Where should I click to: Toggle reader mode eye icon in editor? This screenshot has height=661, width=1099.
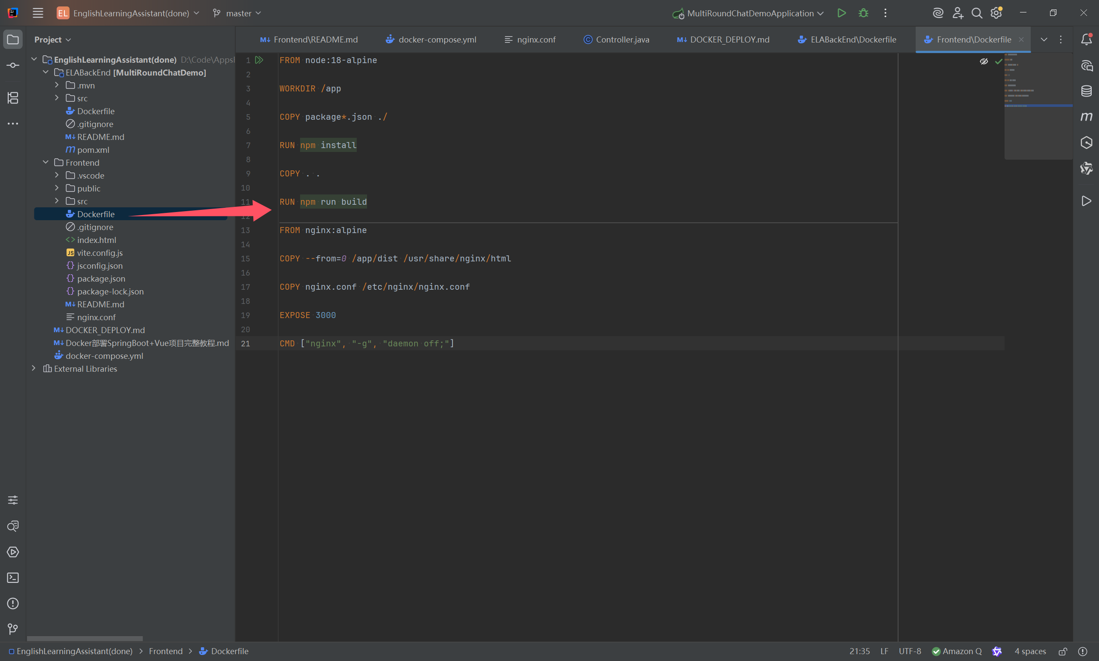[x=984, y=61]
